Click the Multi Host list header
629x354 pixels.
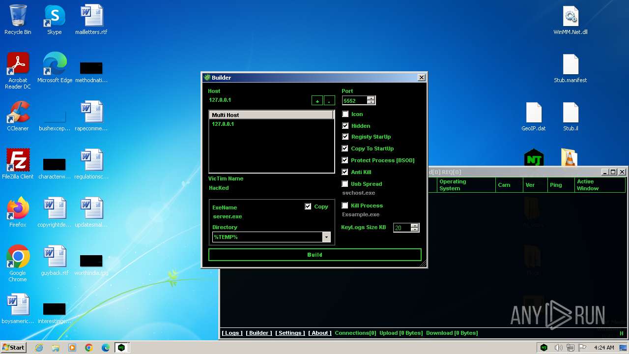(272, 115)
